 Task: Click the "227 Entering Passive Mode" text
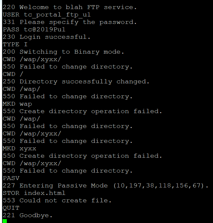pyautogui.click(x=55, y=186)
